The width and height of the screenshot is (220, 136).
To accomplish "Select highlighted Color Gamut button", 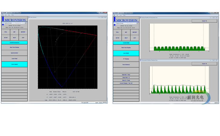I will (15, 64).
